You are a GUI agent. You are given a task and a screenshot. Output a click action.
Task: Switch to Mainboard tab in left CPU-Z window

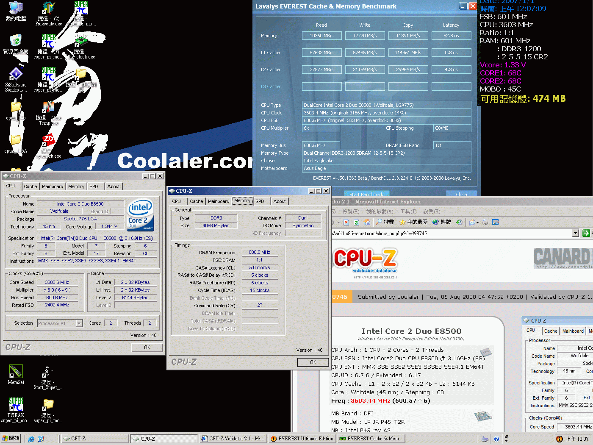[x=53, y=186]
